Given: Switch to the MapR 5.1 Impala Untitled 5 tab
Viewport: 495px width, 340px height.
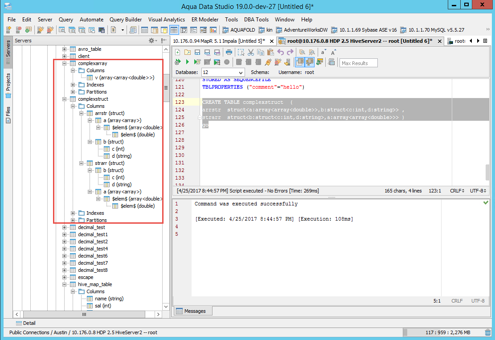Looking at the screenshot, I should (219, 41).
